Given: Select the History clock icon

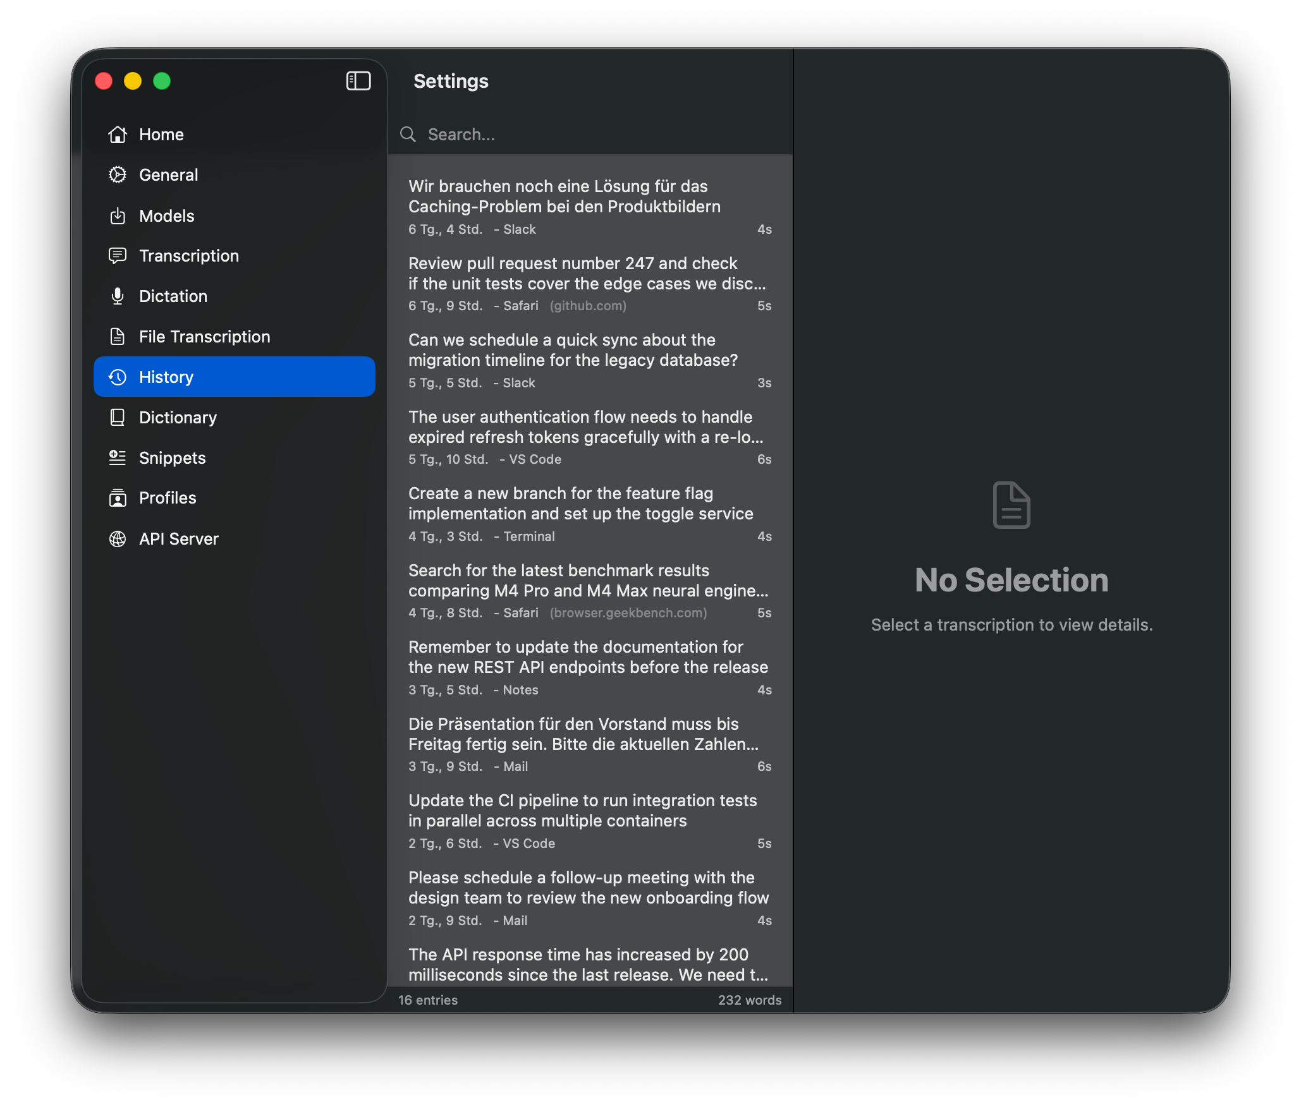Looking at the screenshot, I should point(118,377).
